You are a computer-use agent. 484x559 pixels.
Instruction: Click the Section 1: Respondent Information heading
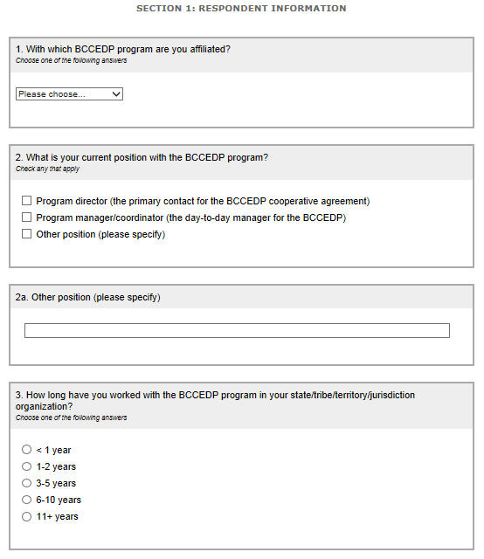click(x=241, y=8)
